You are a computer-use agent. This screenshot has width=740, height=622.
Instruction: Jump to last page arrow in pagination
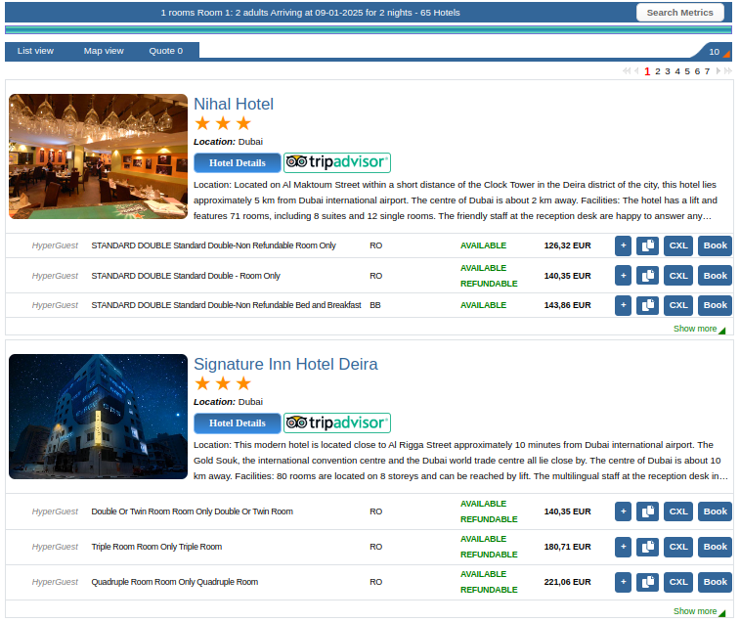728,70
